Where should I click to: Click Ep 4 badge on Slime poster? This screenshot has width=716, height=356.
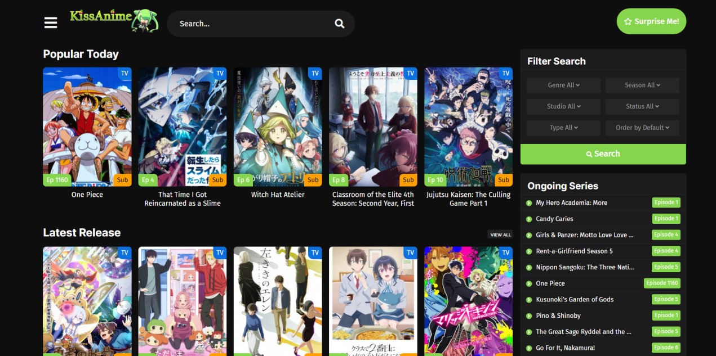coord(148,180)
